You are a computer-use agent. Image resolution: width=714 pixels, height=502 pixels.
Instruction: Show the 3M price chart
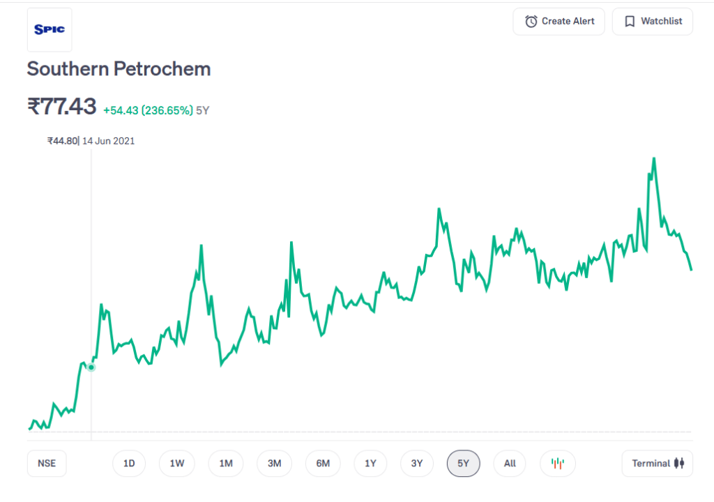click(x=274, y=463)
